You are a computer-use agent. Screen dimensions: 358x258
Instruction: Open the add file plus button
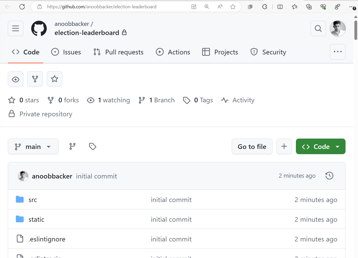coord(284,146)
